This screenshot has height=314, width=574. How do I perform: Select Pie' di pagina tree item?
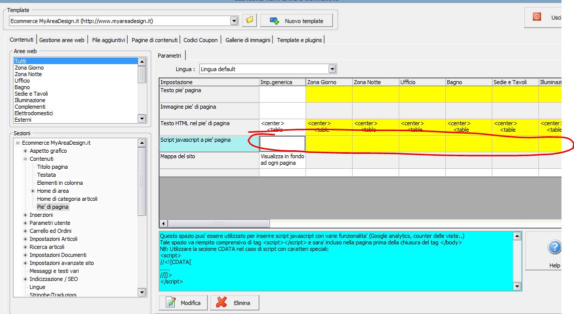tap(53, 207)
